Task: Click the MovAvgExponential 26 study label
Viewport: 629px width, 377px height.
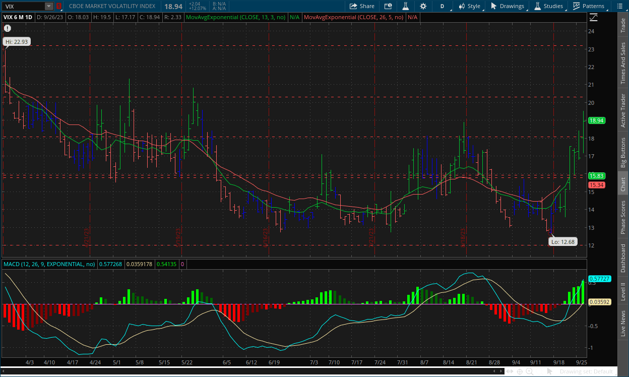Action: pyautogui.click(x=354, y=17)
